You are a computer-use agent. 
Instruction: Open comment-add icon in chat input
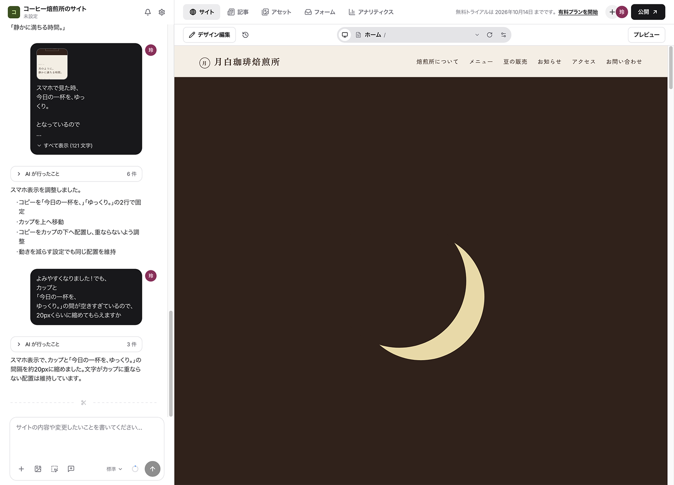tap(71, 469)
